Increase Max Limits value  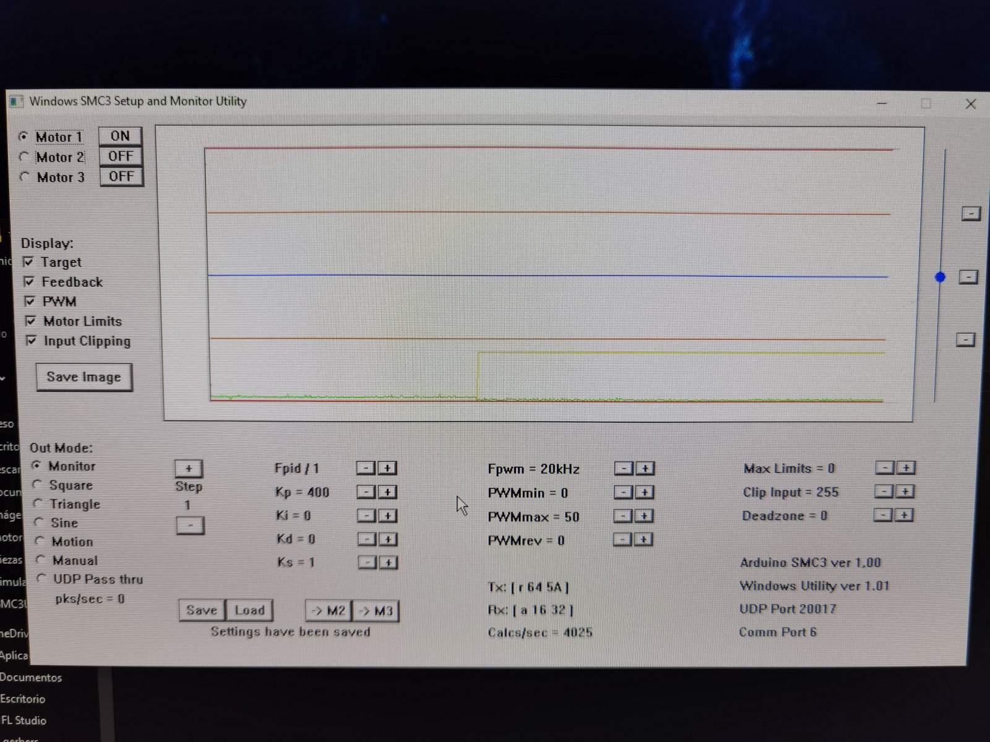coord(906,468)
